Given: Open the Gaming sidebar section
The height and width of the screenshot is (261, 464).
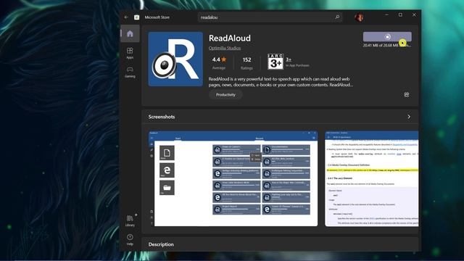Looking at the screenshot, I should point(130,72).
